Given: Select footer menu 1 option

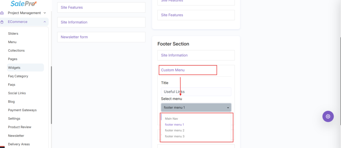Looking at the screenshot, I should [174, 124].
